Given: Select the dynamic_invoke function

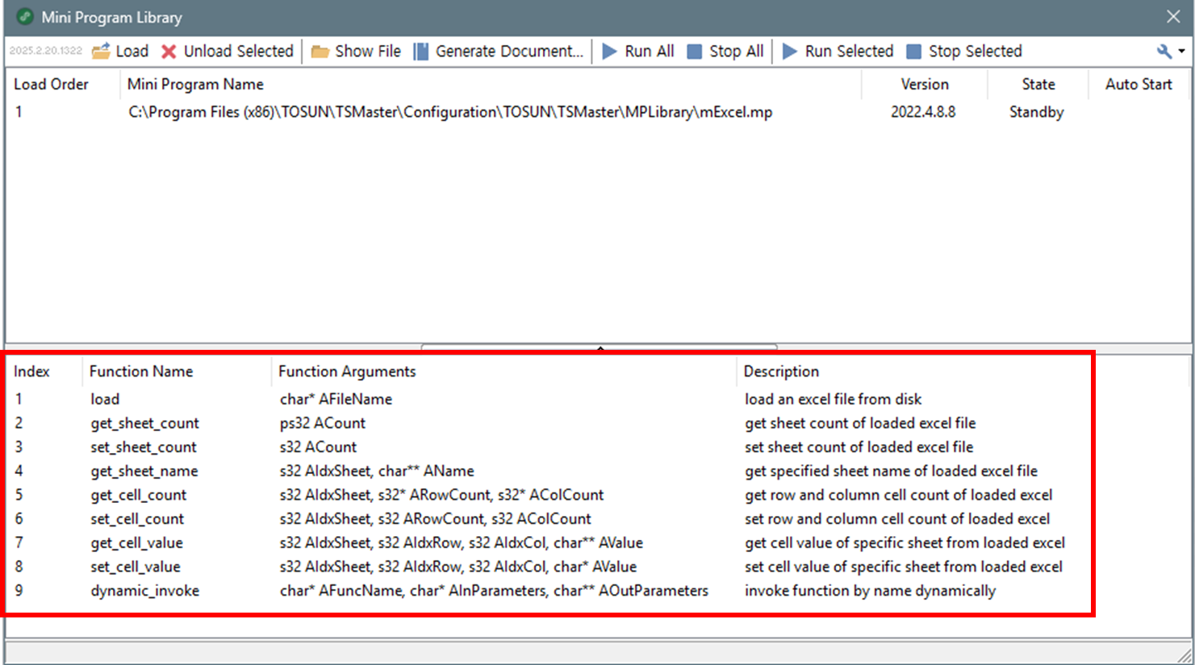Looking at the screenshot, I should click(x=144, y=592).
